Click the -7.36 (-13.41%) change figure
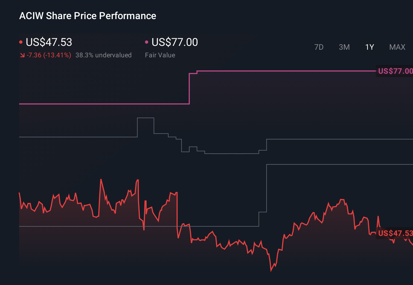 tap(49, 55)
